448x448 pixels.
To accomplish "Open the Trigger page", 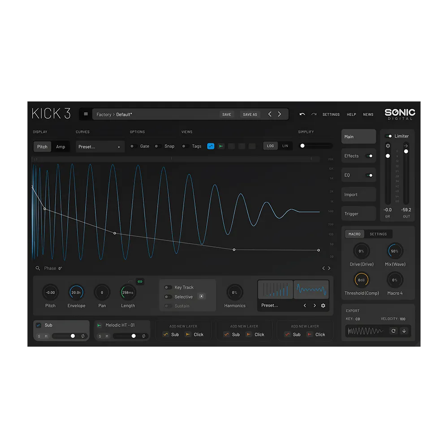I will 358,214.
